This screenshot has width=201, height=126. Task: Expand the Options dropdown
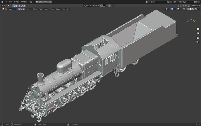[196, 5]
